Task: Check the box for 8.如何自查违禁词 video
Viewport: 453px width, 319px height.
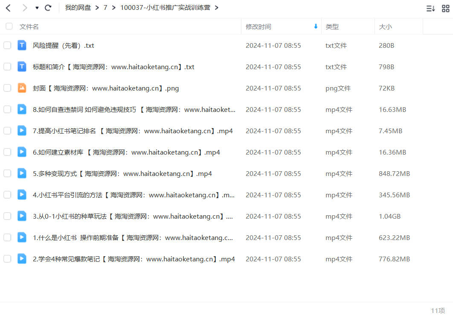Action: 7,109
